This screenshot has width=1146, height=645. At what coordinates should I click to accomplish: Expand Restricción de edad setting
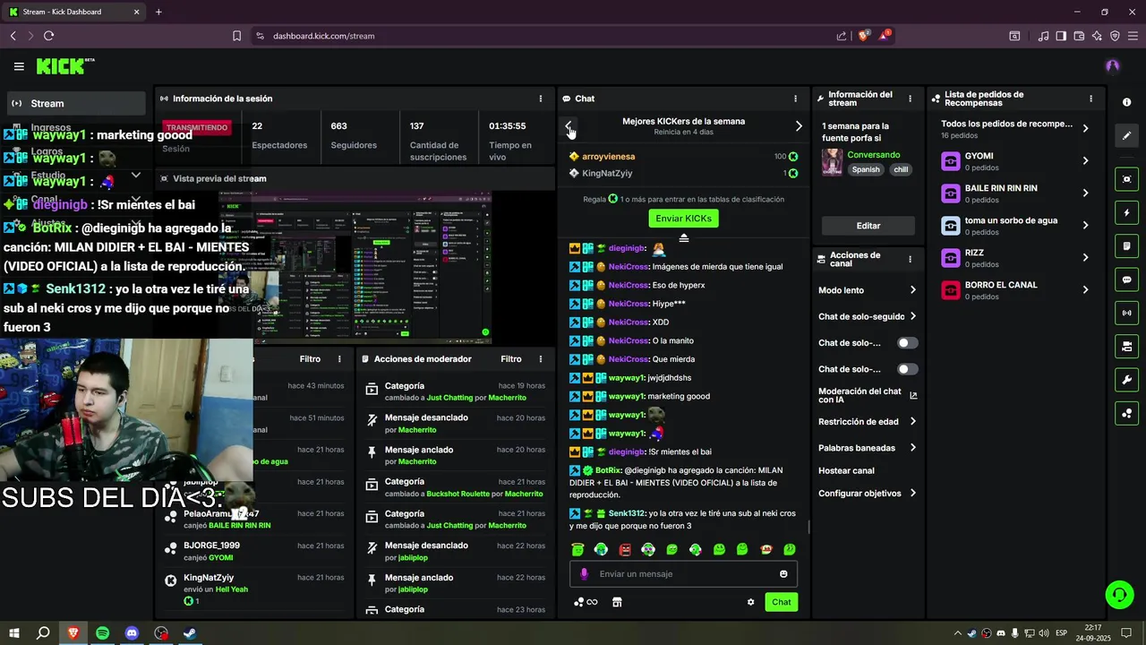coord(912,421)
